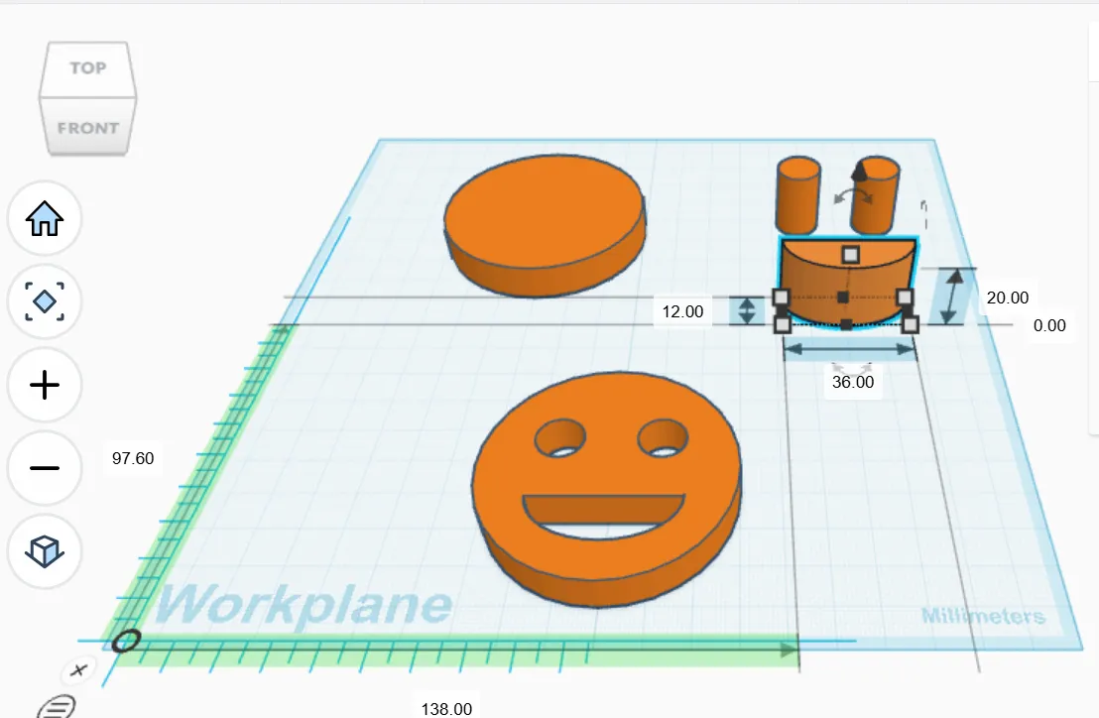Edit the 97.60 position value
Viewport: 1099px width, 718px height.
[x=133, y=458]
